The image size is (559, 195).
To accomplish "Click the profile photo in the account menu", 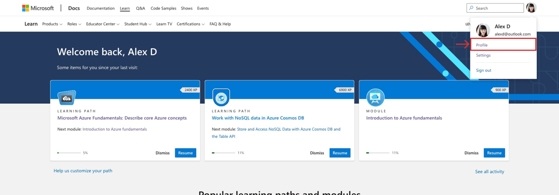I will (483, 30).
